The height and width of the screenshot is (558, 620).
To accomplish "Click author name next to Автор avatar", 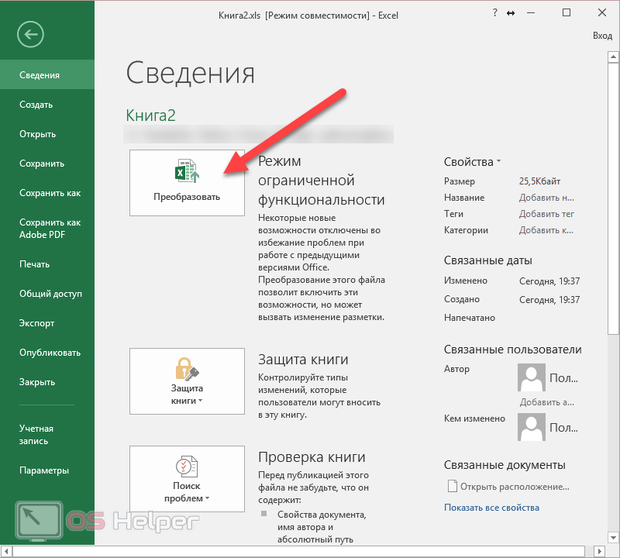I will coord(564,378).
